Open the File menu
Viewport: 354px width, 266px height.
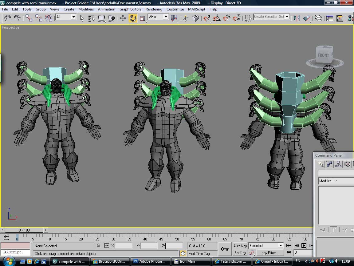tap(5, 9)
